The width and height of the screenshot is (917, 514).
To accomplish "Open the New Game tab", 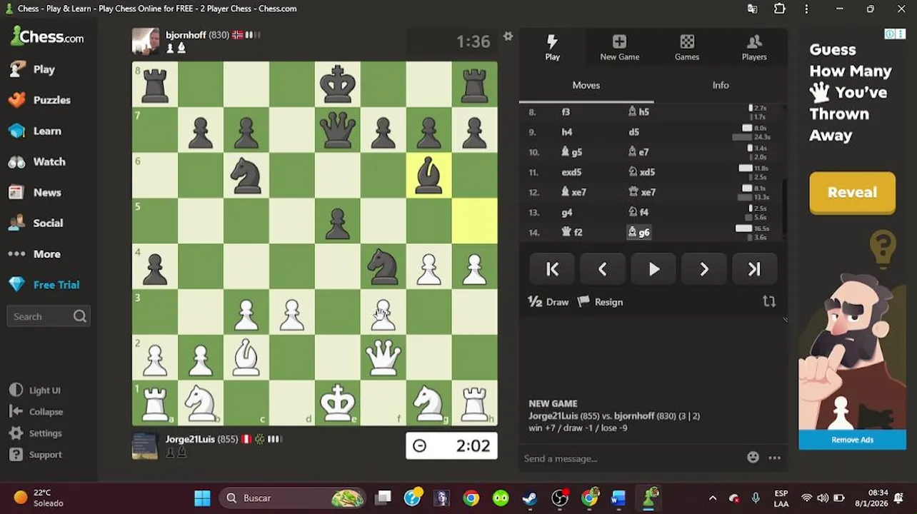I will coord(619,47).
